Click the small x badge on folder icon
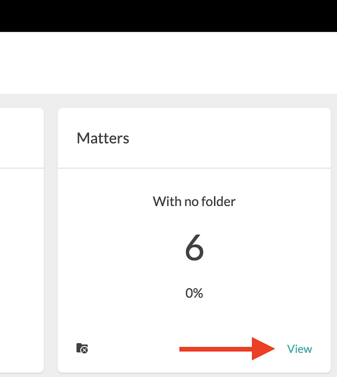 pyautogui.click(x=84, y=351)
